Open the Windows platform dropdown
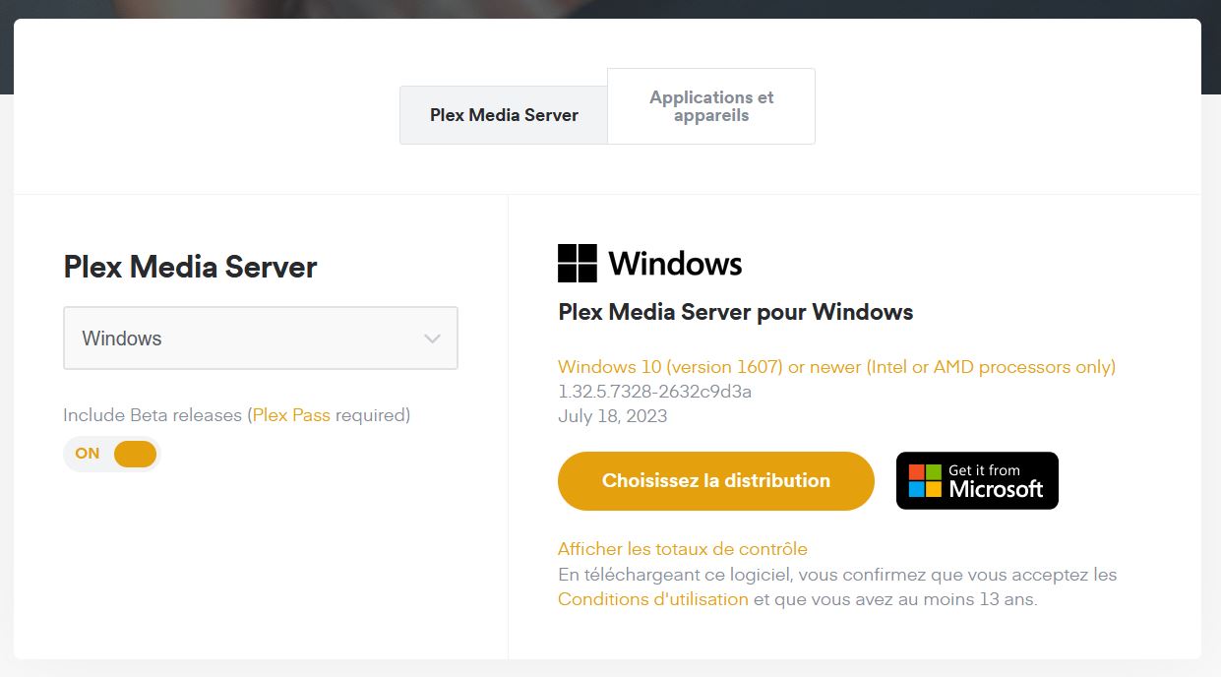The height and width of the screenshot is (677, 1221). pos(261,338)
